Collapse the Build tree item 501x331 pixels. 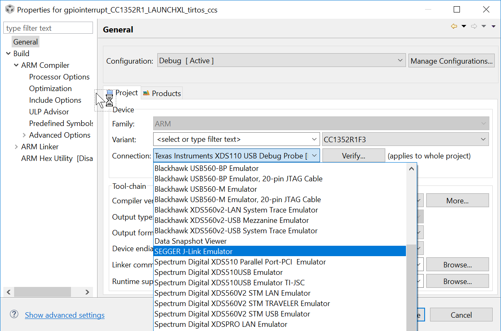(x=9, y=53)
